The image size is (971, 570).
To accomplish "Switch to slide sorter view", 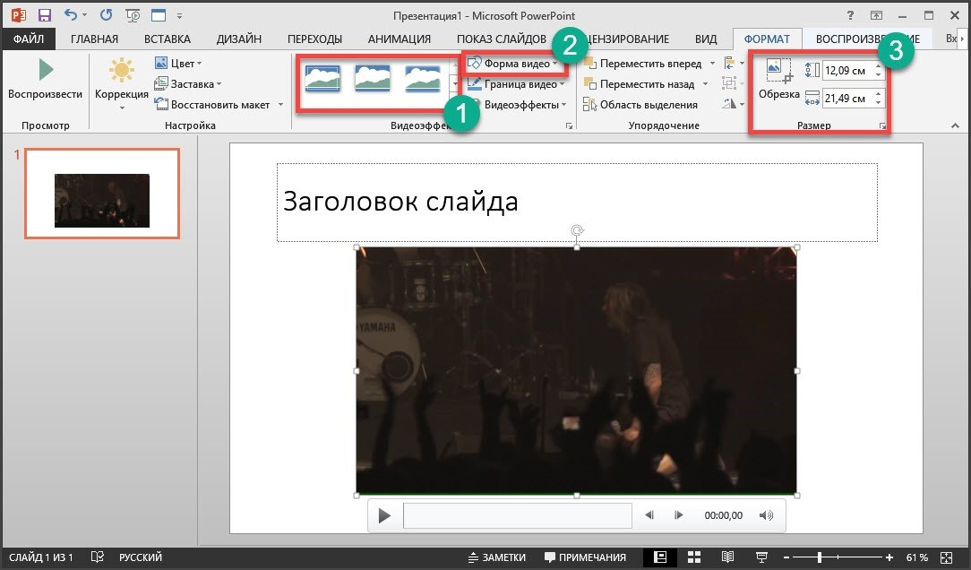I will pos(693,557).
